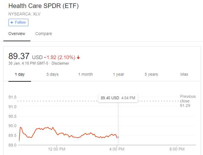
Task: Click the Health Care SPDR (ETF) title
Action: pos(43,6)
